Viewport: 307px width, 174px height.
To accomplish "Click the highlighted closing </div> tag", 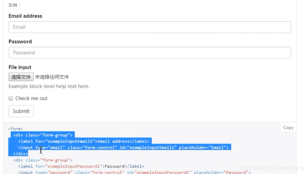I will click(21, 154).
